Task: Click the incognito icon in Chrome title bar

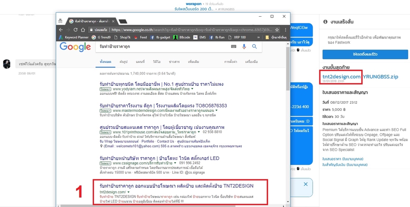Action: (x=60, y=21)
